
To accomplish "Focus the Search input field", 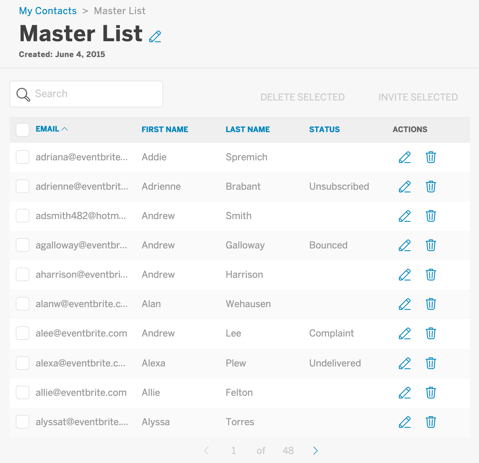I will (x=86, y=94).
